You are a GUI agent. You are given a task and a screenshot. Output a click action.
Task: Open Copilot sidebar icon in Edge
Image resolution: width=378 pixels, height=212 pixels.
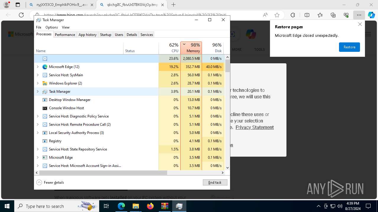[371, 15]
